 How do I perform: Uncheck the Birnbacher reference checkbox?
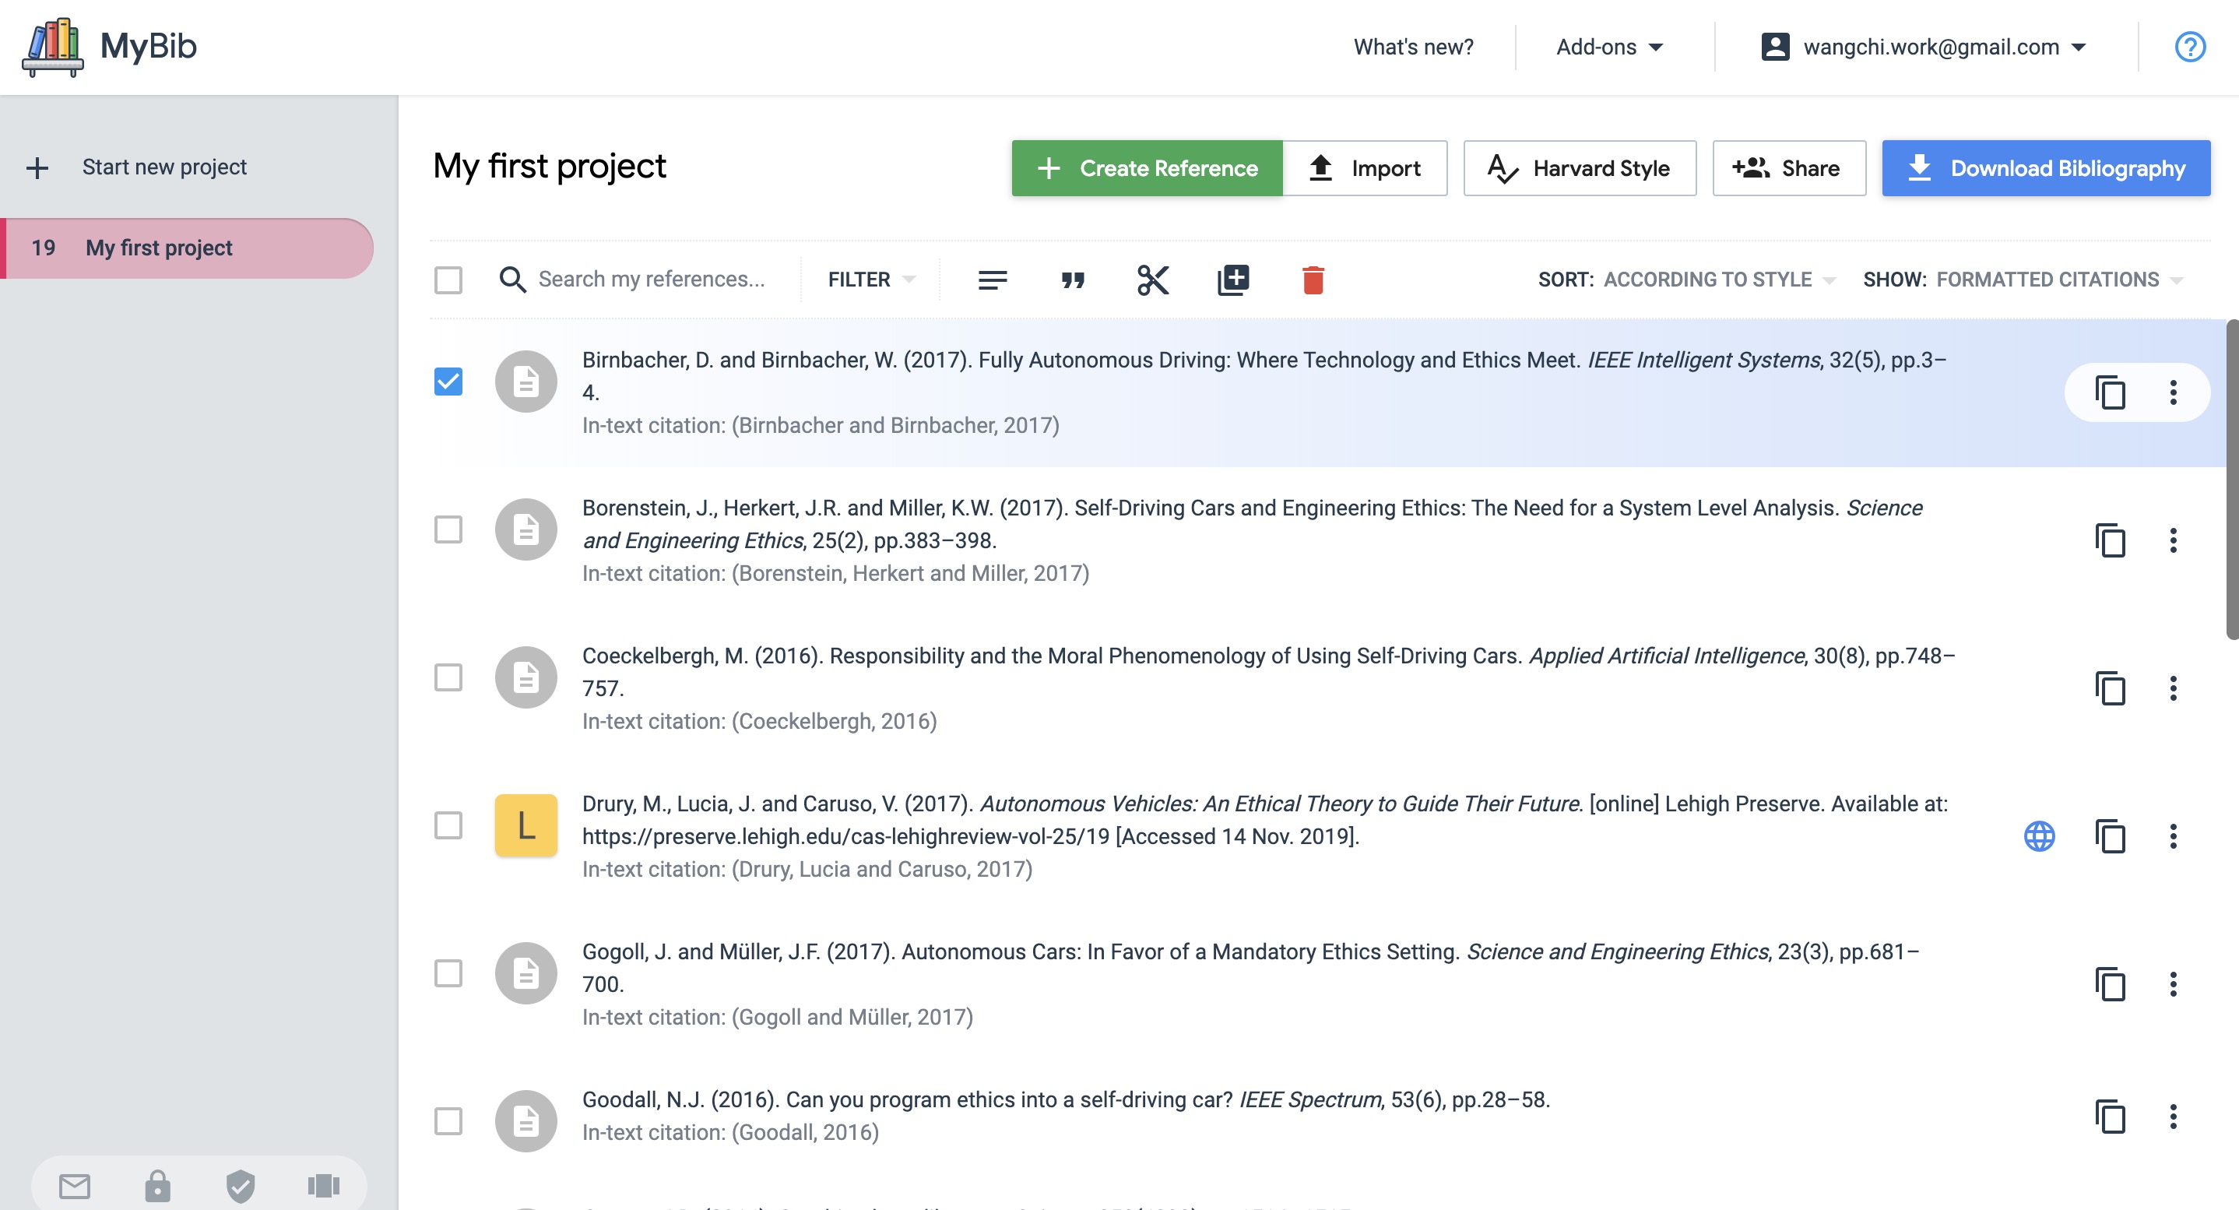pyautogui.click(x=448, y=382)
